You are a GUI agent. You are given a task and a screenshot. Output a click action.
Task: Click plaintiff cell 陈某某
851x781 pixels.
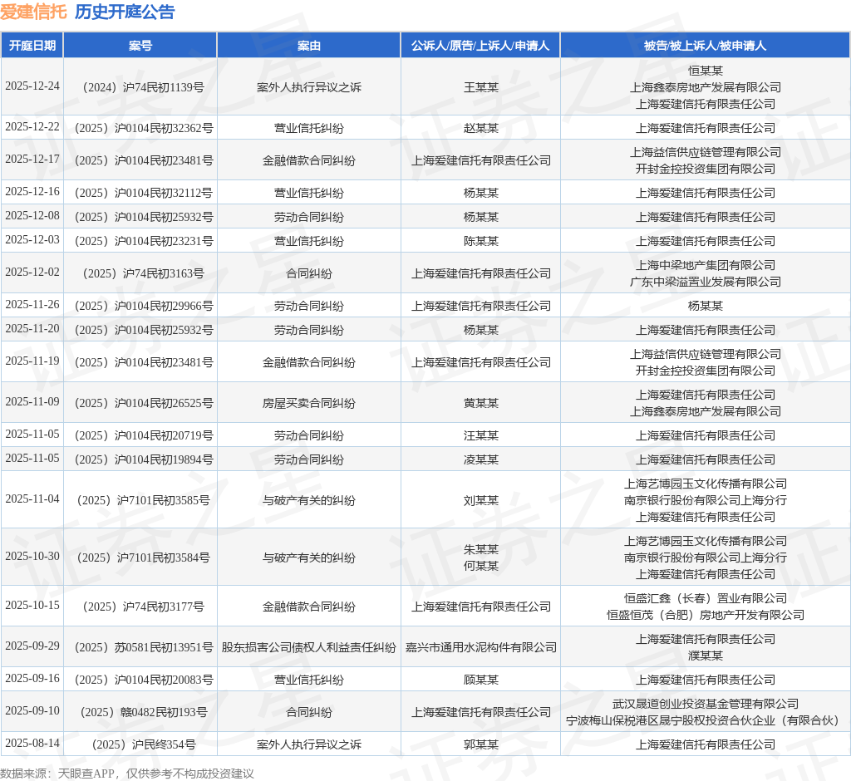pos(481,241)
